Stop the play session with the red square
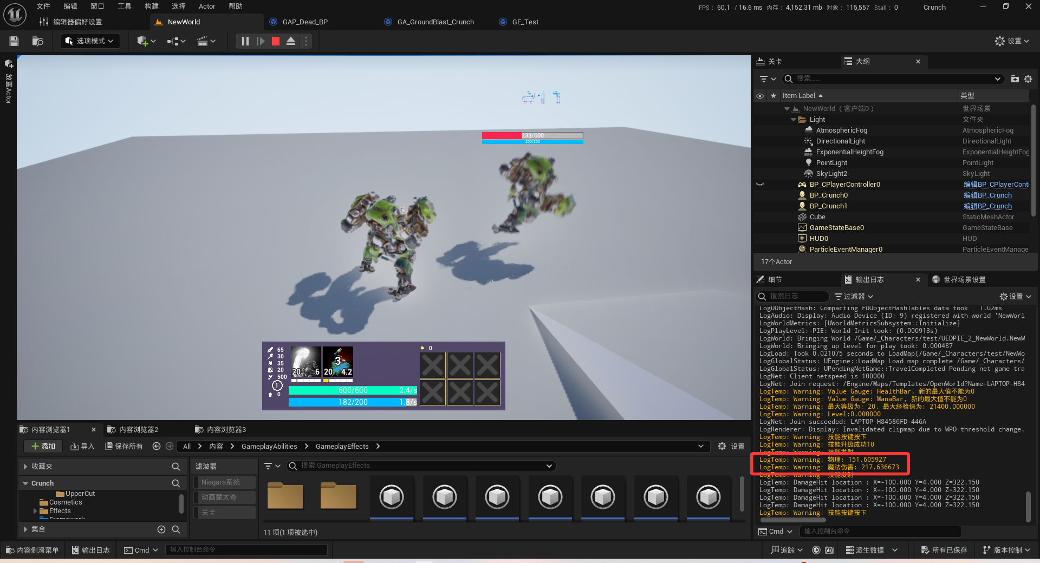The width and height of the screenshot is (1040, 563). pyautogui.click(x=275, y=41)
